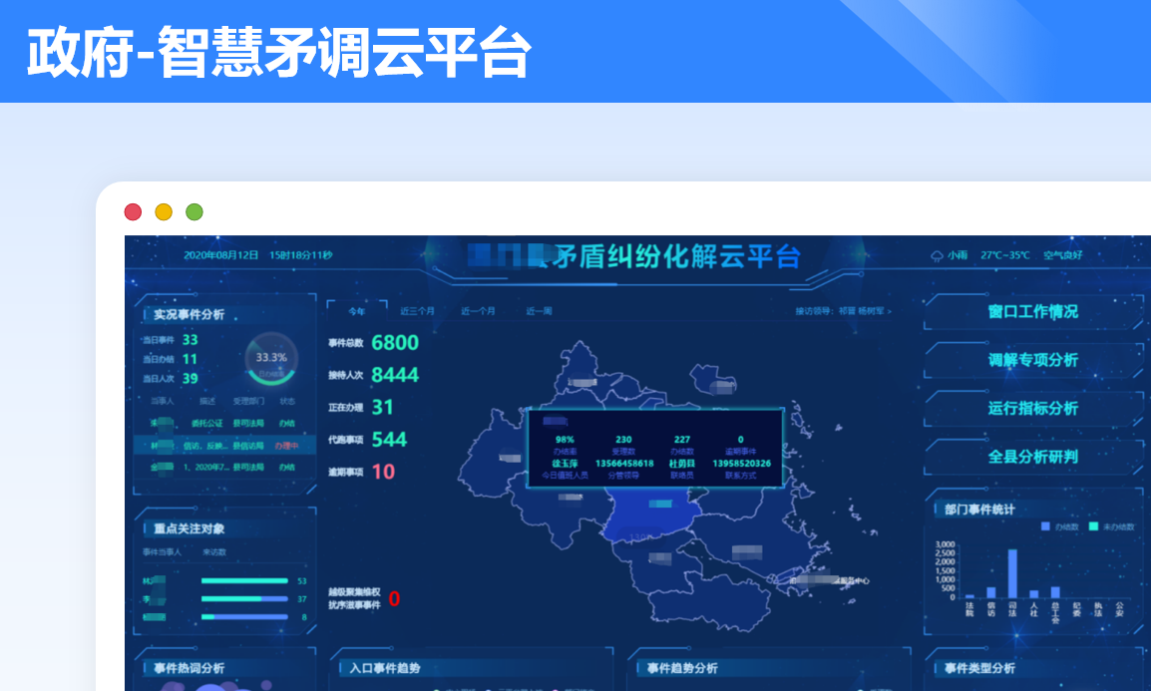
Task: Click the 越级聚集维权 red 0 value
Action: point(394,599)
